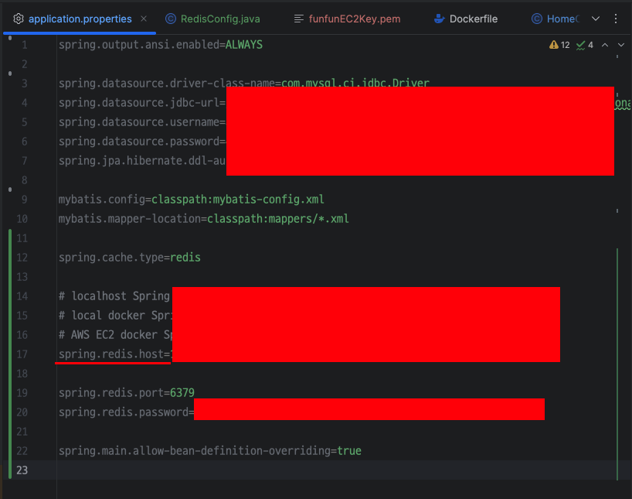This screenshot has width=632, height=499.
Task: Click the mybatis.config key
Action: click(102, 200)
